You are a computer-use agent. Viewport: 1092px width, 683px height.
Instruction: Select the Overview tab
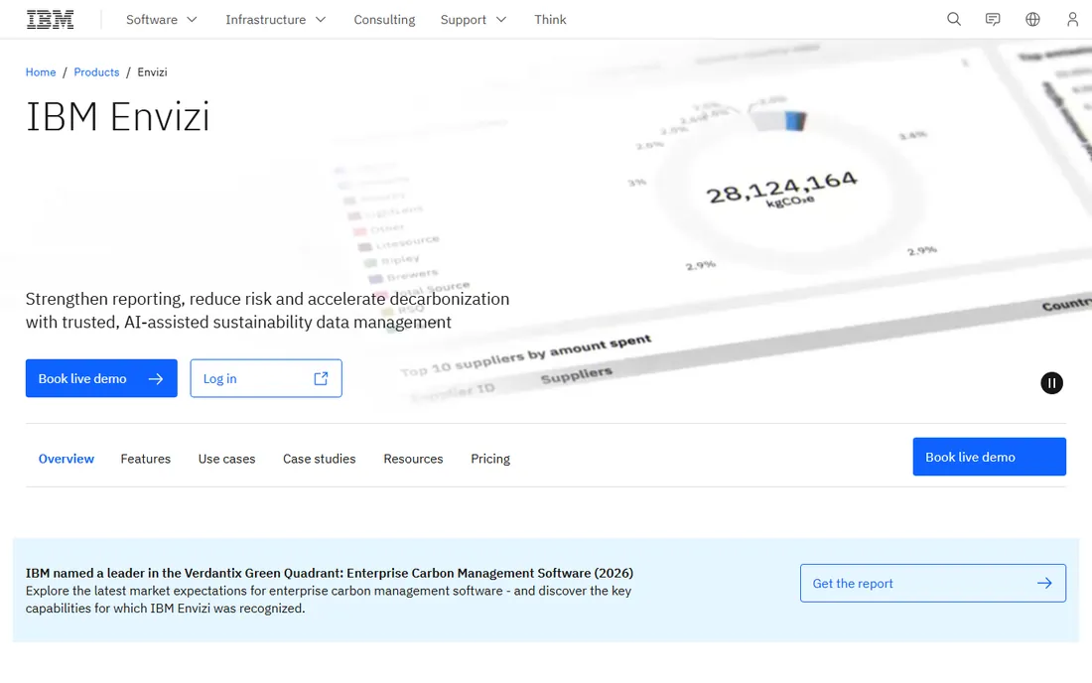(67, 459)
